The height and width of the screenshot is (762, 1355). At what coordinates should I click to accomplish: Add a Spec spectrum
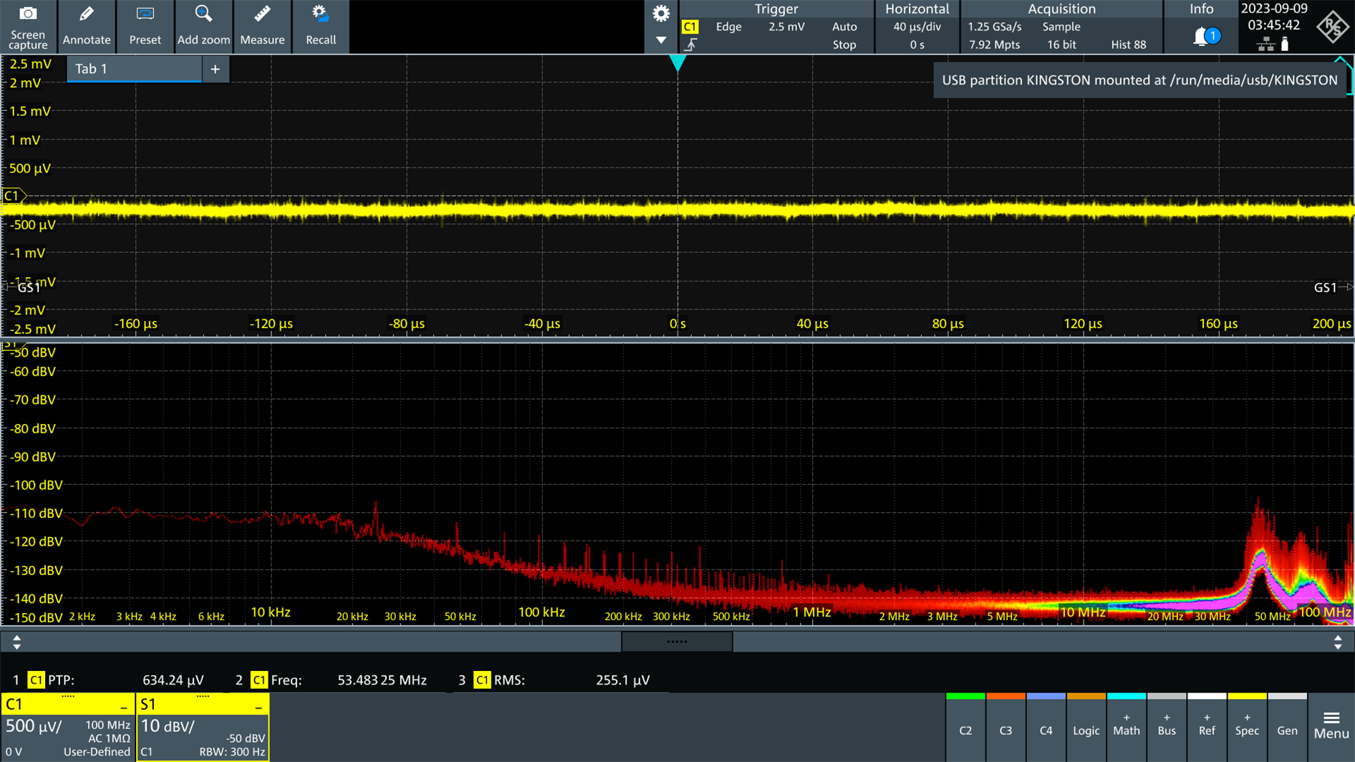pyautogui.click(x=1247, y=728)
